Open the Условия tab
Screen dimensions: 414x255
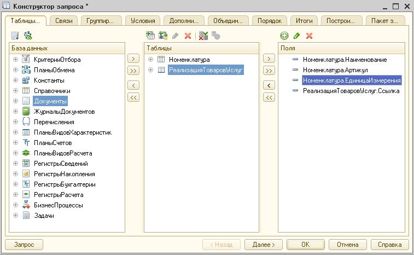tap(143, 21)
